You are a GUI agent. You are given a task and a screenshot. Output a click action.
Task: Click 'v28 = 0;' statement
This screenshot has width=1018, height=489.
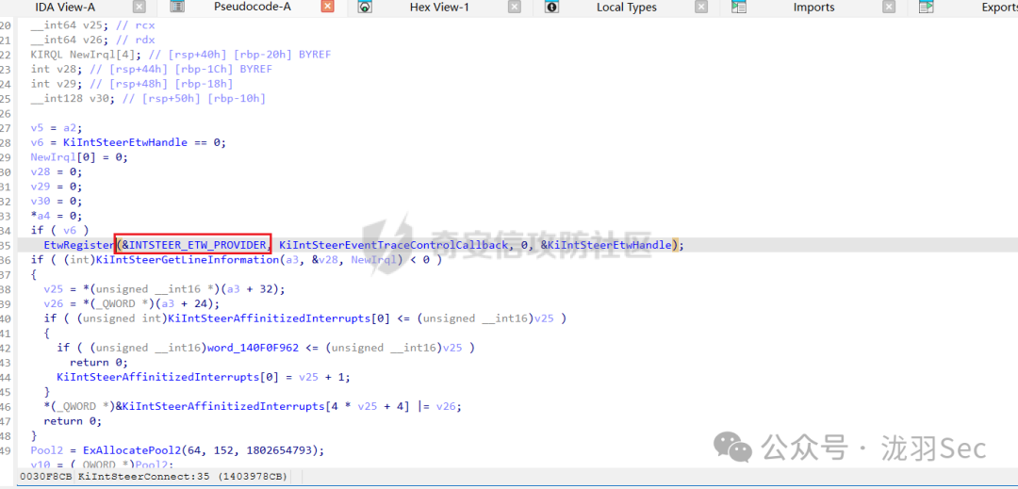point(57,171)
